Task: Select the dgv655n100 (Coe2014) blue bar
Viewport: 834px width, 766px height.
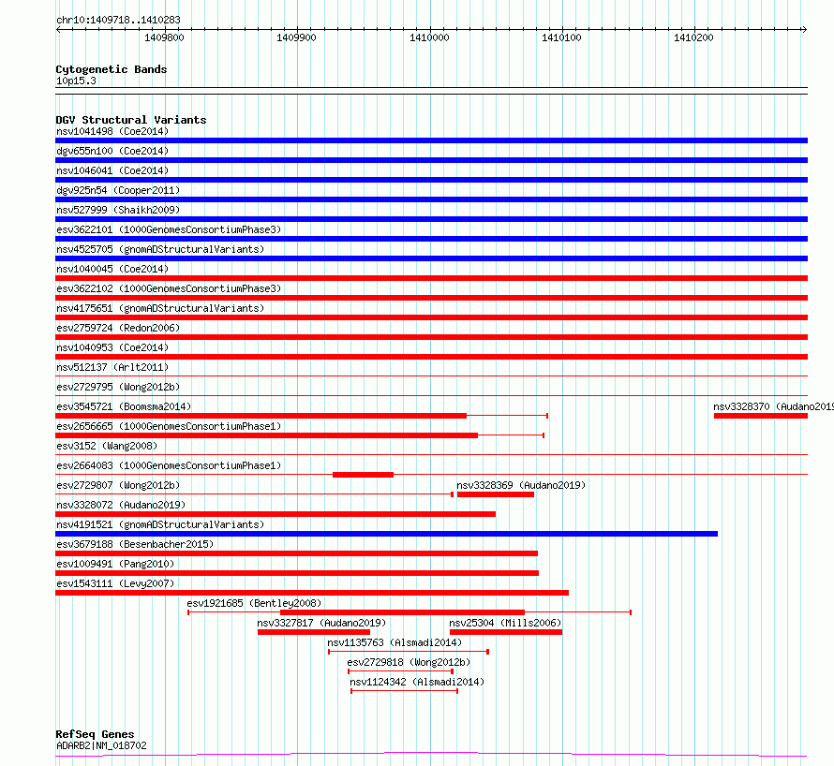Action: 431,160
